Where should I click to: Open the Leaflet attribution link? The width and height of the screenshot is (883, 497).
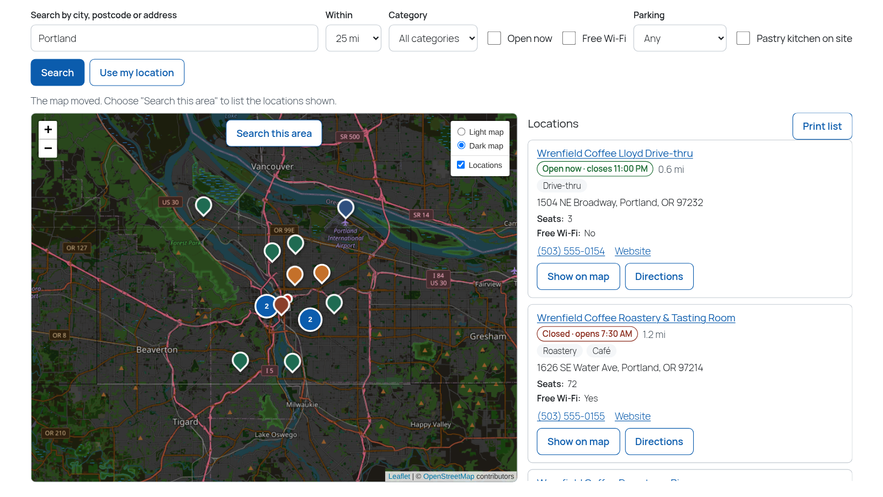399,477
